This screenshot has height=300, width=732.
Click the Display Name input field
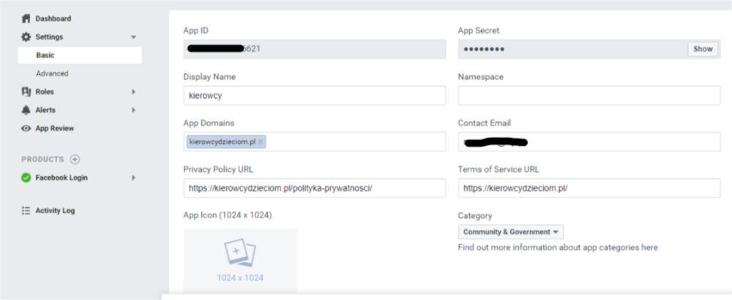coord(314,95)
